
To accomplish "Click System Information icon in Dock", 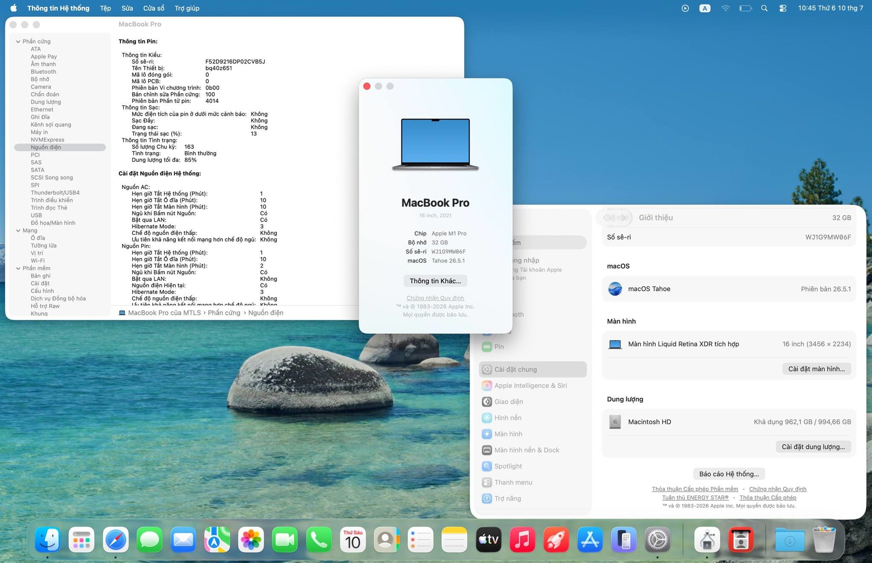I will point(707,540).
